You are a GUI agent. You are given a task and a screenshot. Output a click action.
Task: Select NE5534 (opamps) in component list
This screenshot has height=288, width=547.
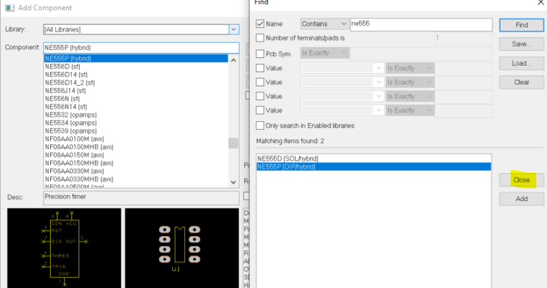pos(136,123)
